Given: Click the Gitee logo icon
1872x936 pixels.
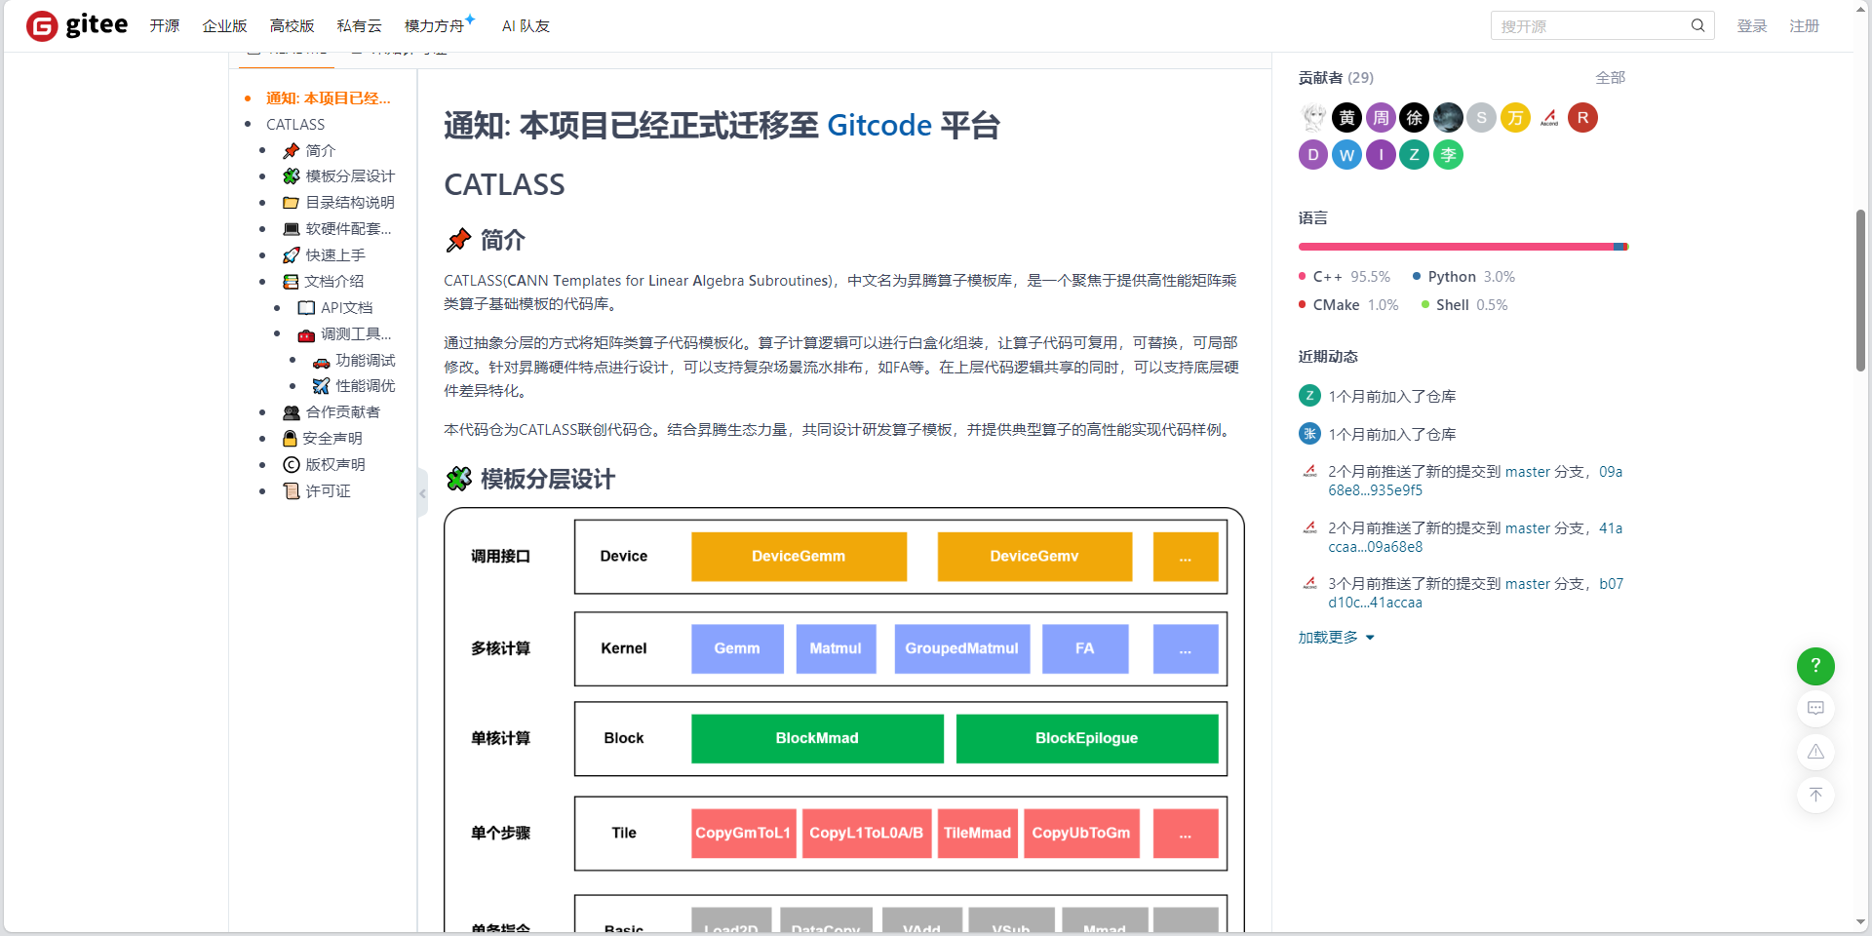Looking at the screenshot, I should pyautogui.click(x=41, y=25).
